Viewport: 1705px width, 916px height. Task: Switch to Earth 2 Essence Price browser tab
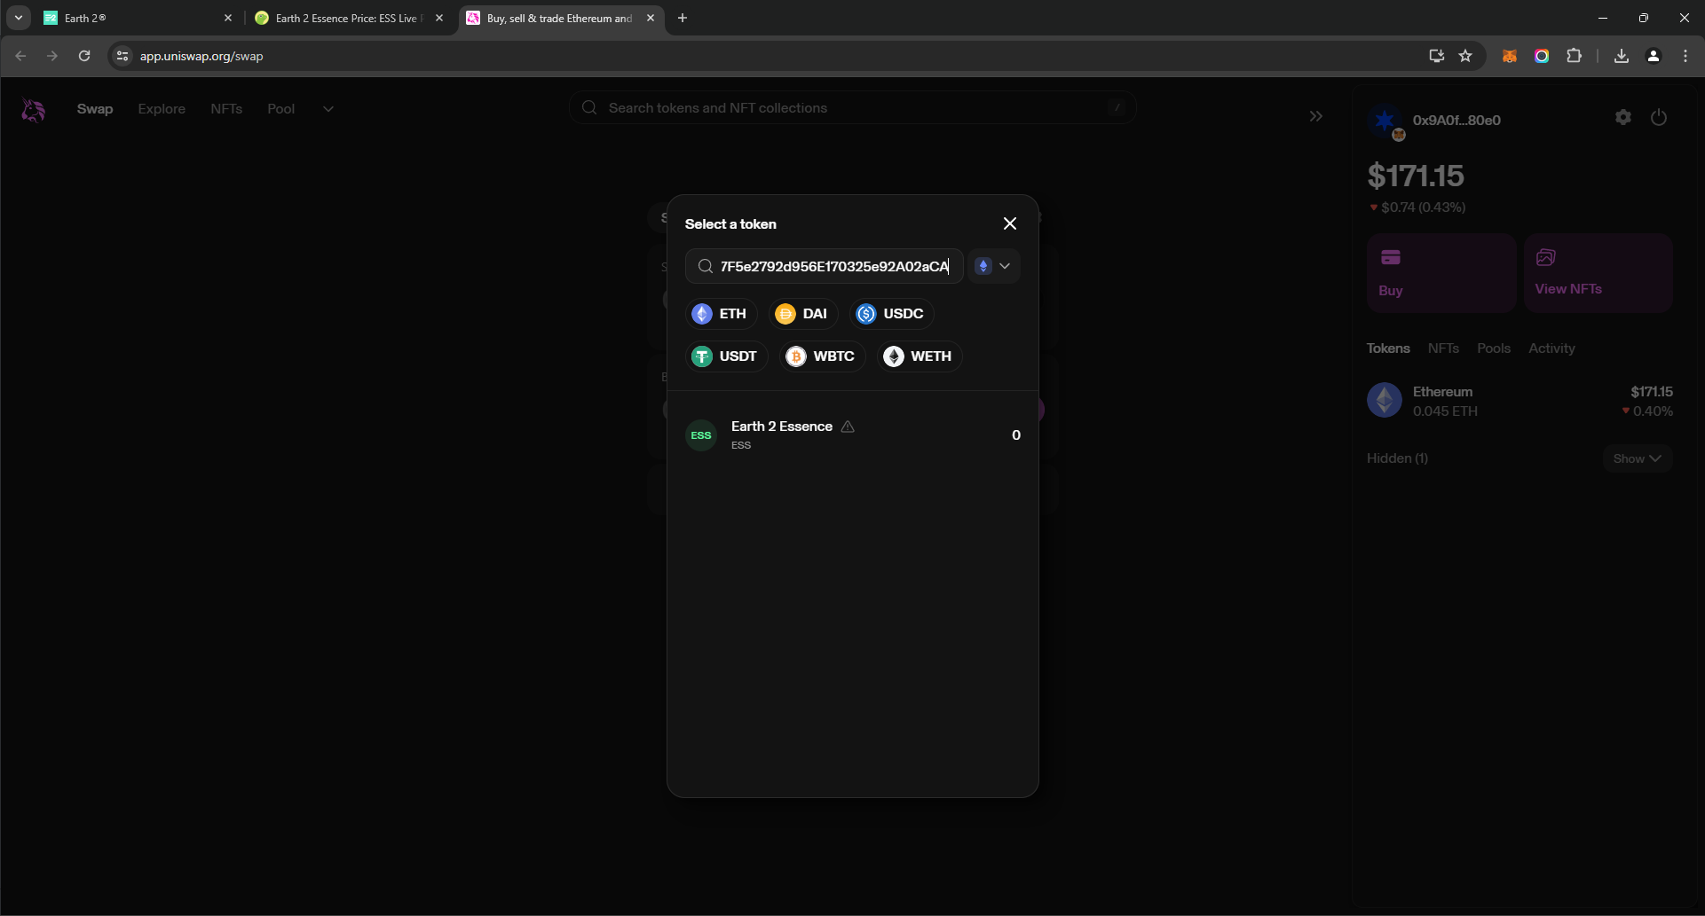point(350,18)
